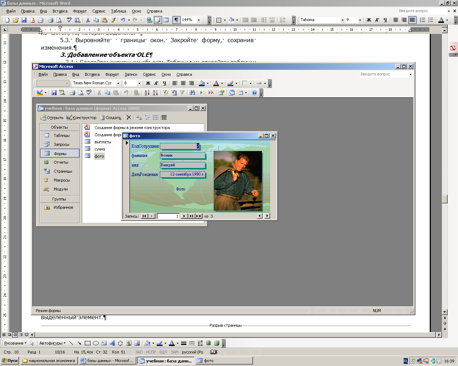Paste from clipboard in the Word toolbar

pos(104,20)
